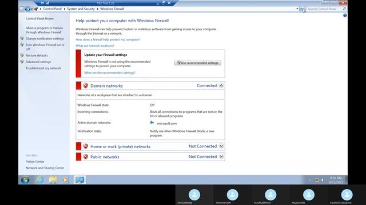
Task: Open Windows Media Player from taskbar
Action: (x=66, y=180)
